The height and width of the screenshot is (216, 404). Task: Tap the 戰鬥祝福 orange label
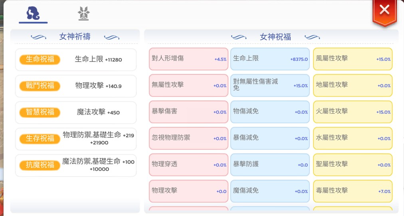[40, 86]
